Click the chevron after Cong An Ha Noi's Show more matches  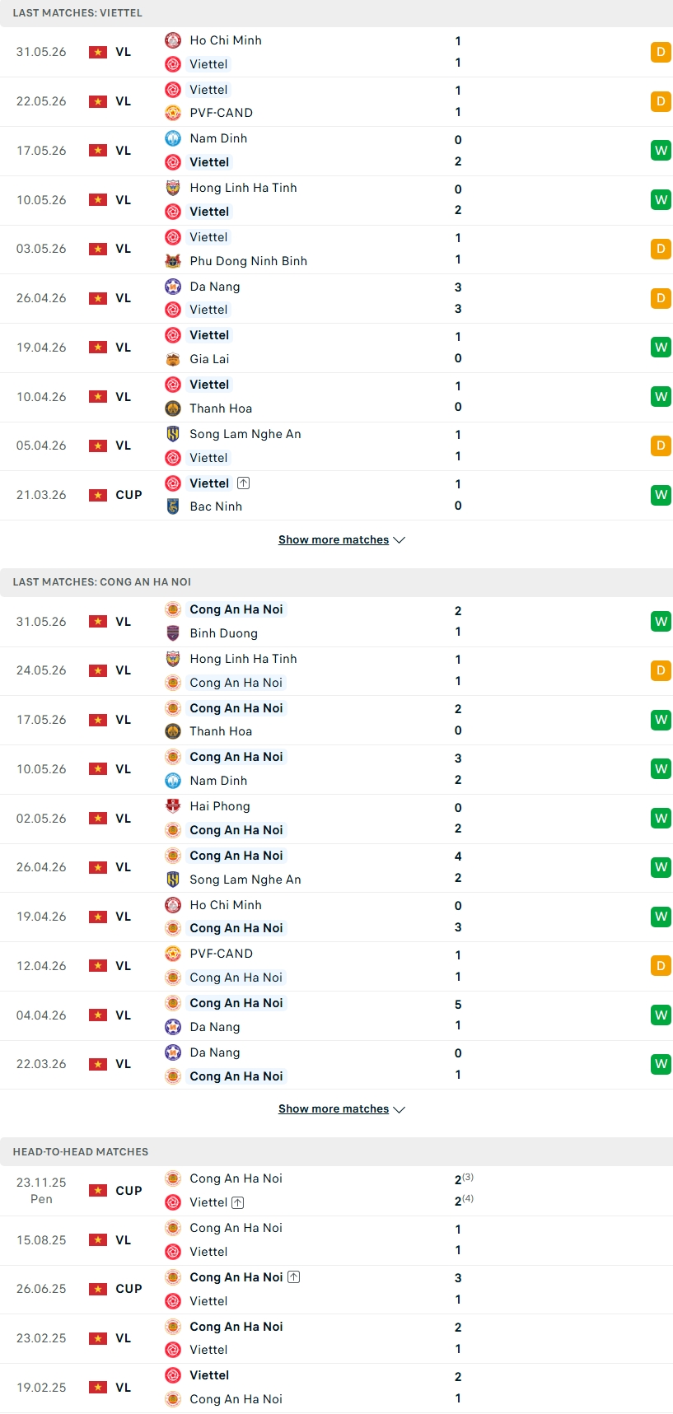pos(400,1110)
